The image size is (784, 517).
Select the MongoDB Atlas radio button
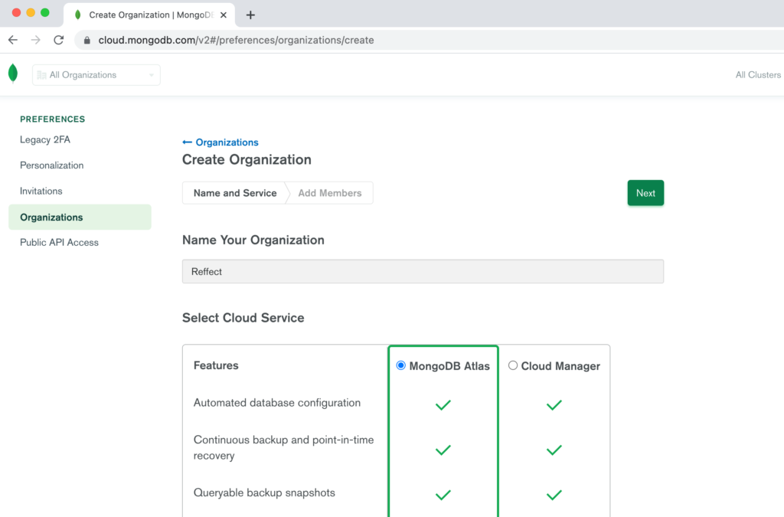pyautogui.click(x=400, y=365)
